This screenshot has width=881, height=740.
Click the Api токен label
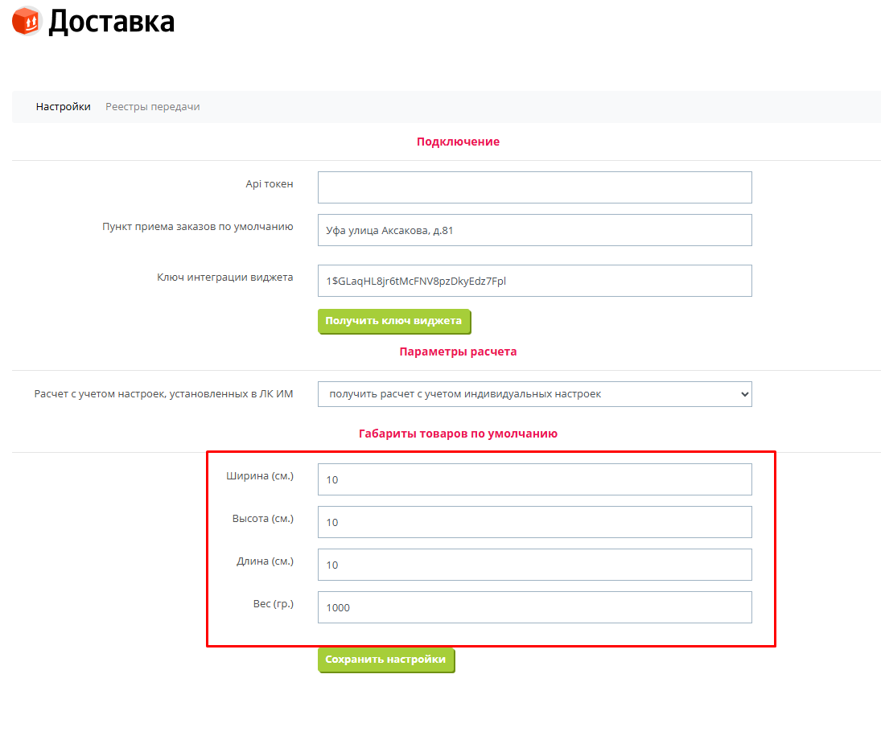(270, 183)
